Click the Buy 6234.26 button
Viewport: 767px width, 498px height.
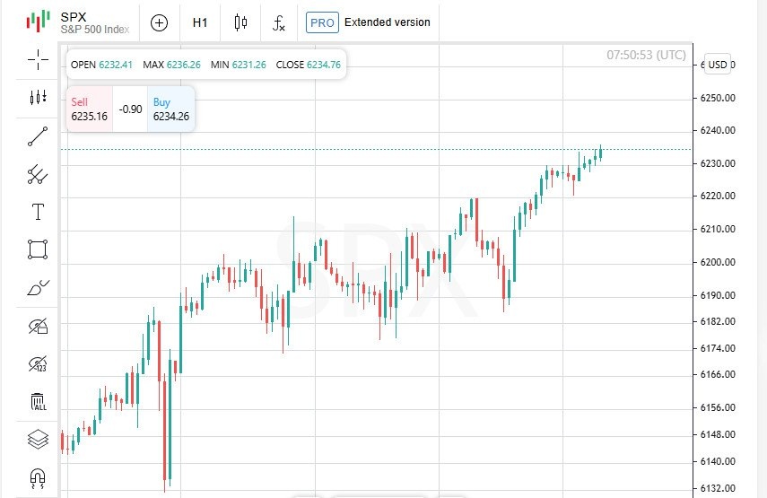pos(170,109)
